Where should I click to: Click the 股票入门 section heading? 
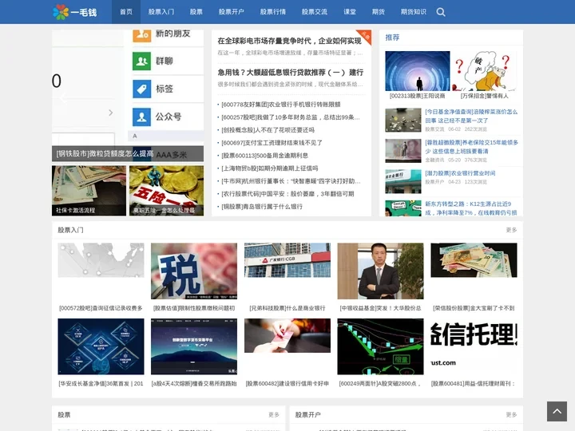pyautogui.click(x=70, y=230)
